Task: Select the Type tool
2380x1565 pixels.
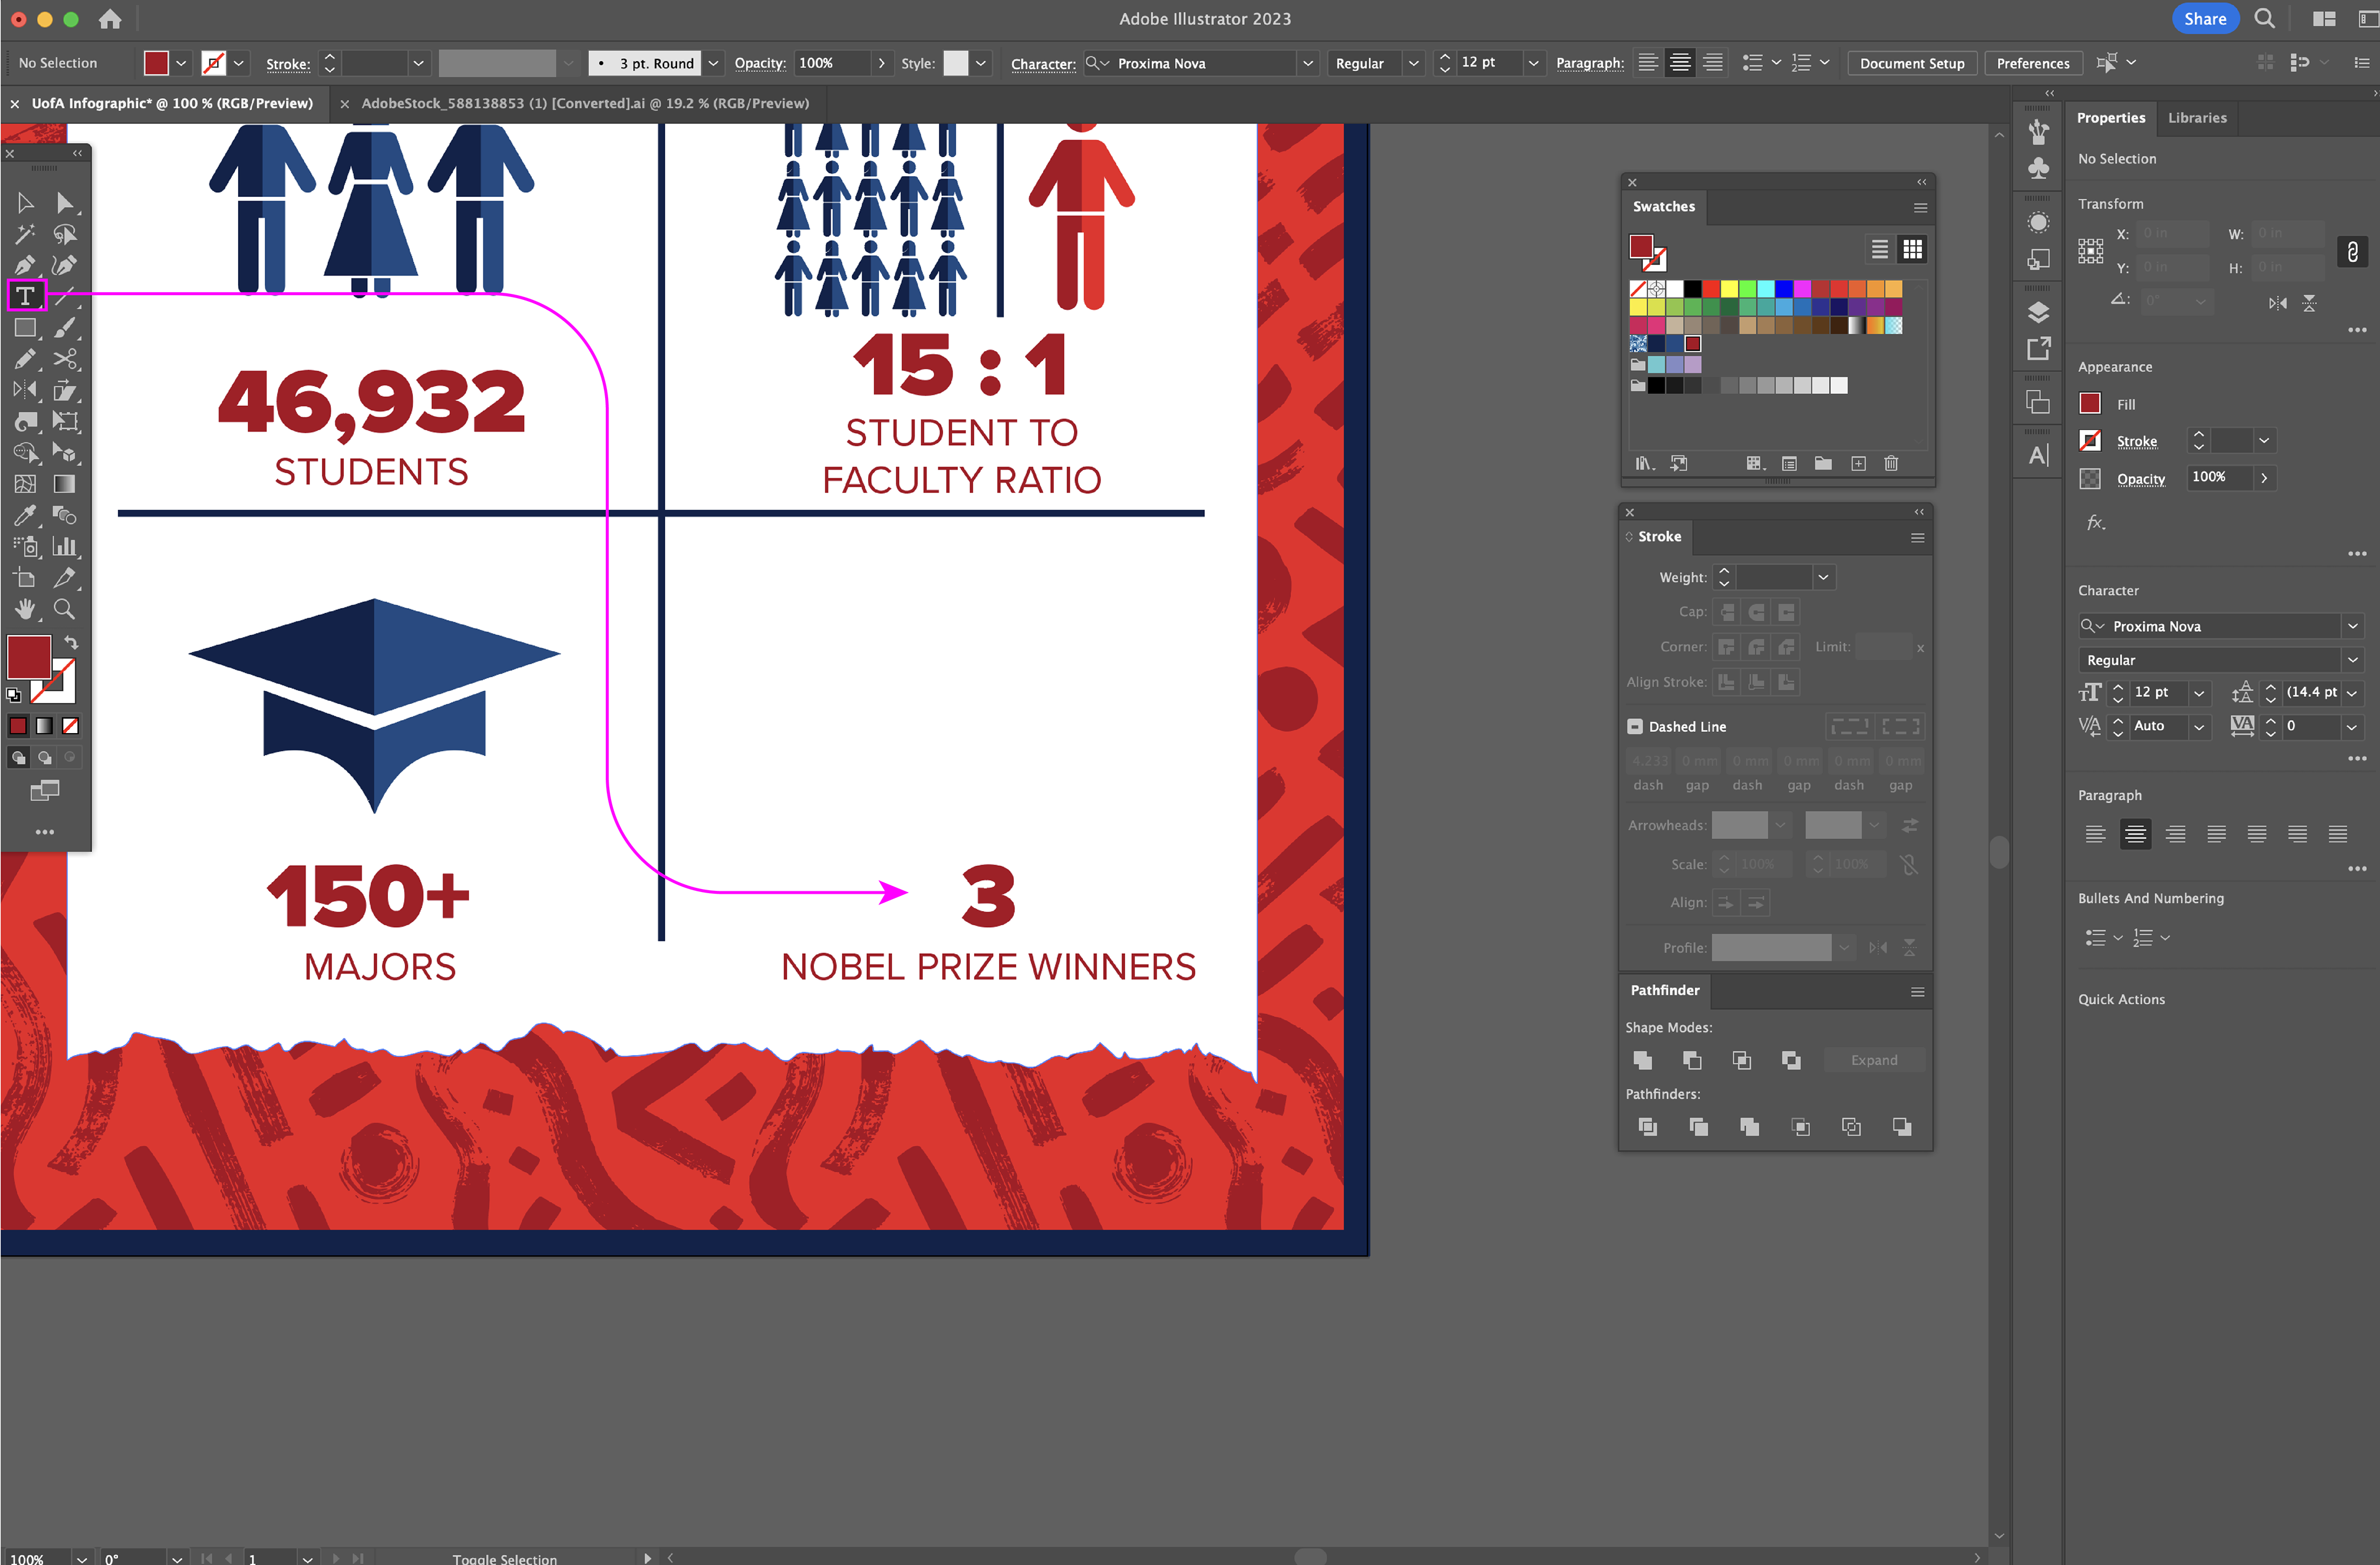Action: click(25, 296)
